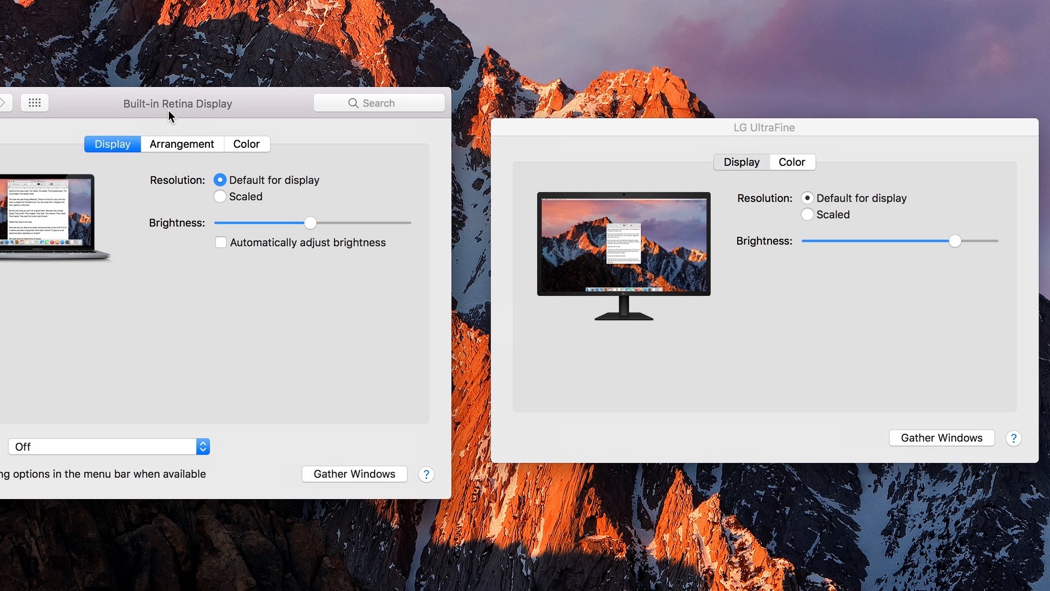Click the grid/apps icon top left

click(33, 102)
